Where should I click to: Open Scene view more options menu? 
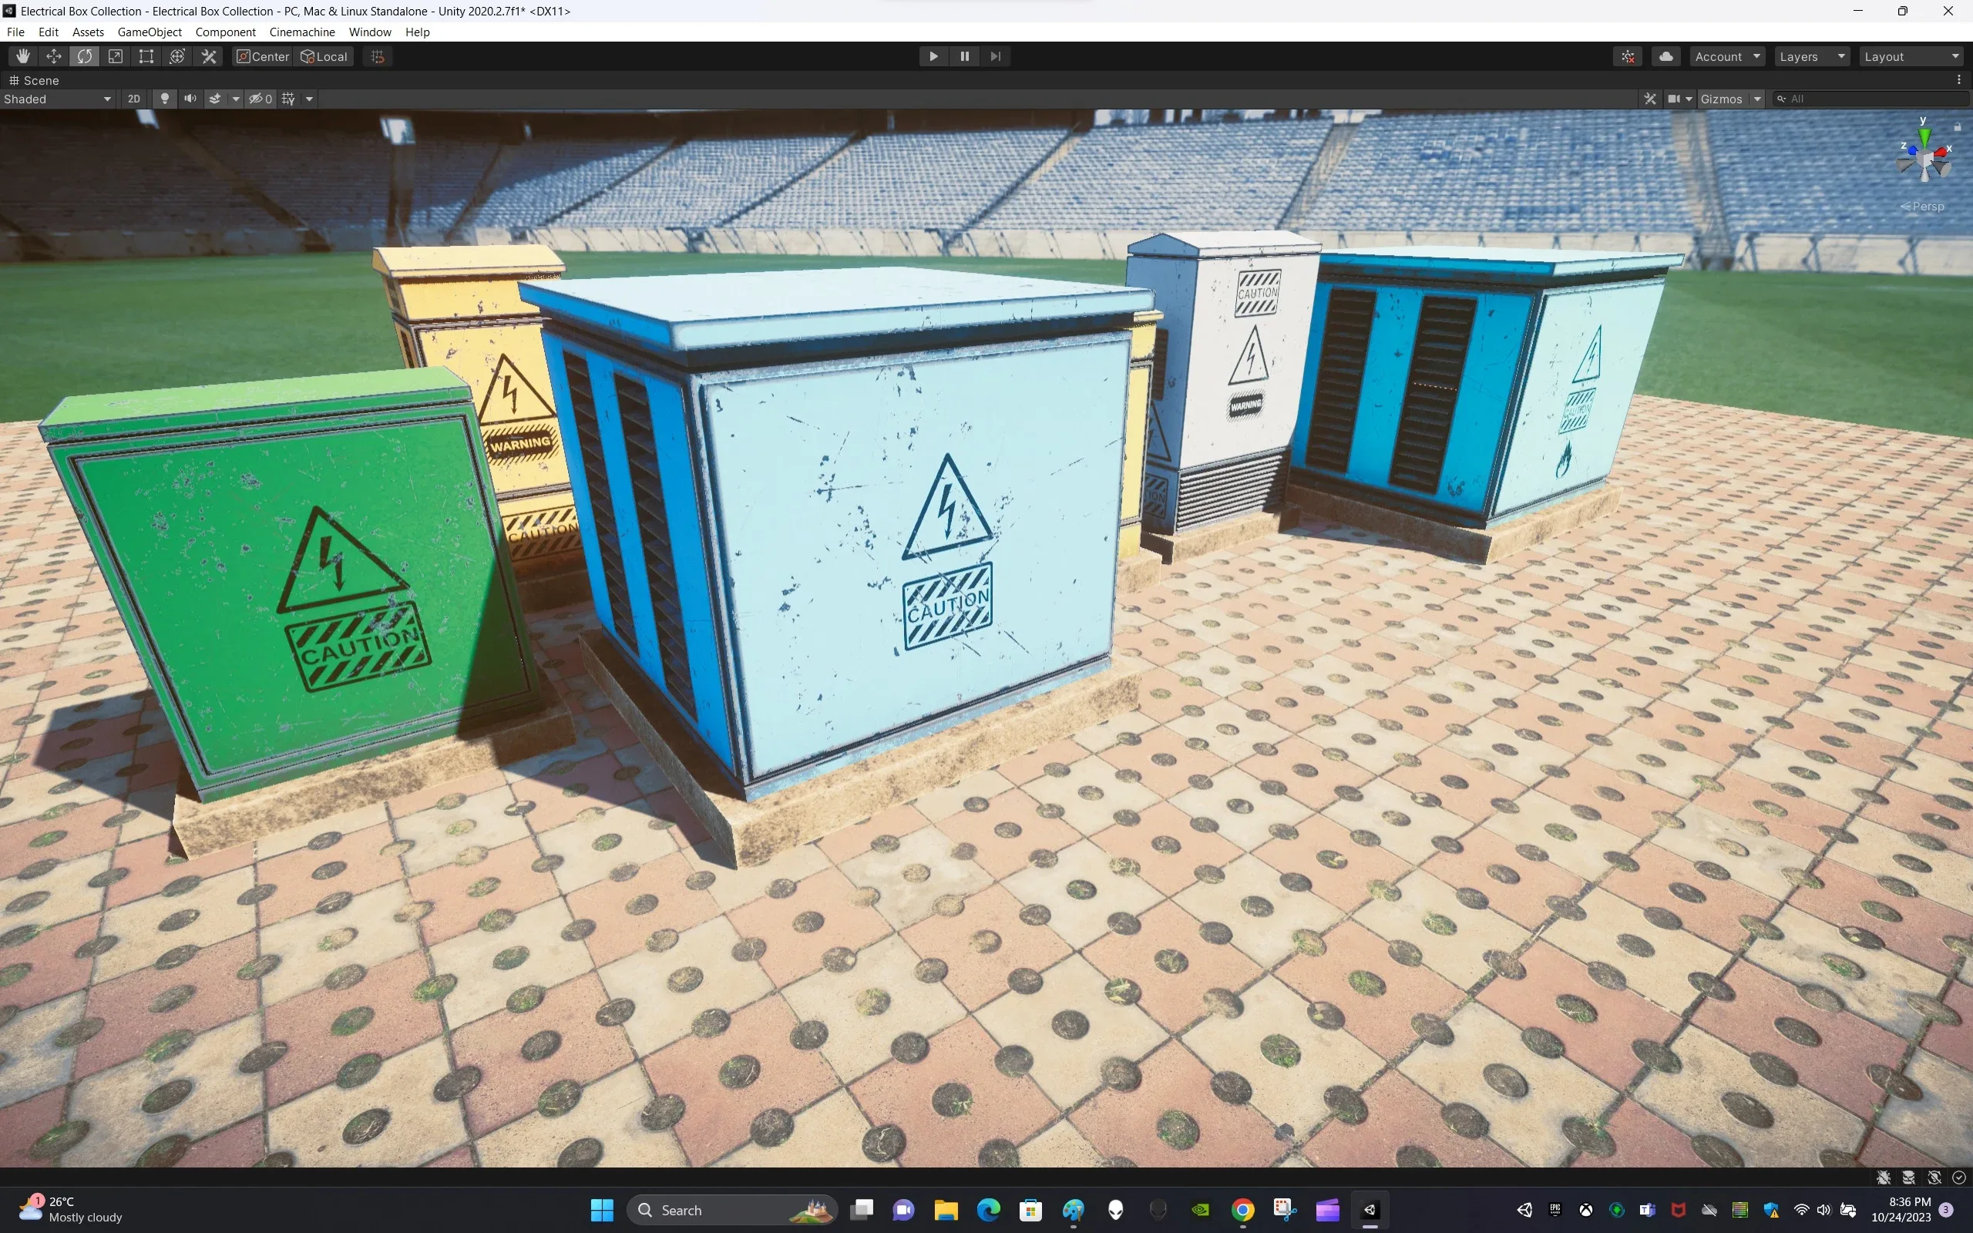pos(1959,80)
